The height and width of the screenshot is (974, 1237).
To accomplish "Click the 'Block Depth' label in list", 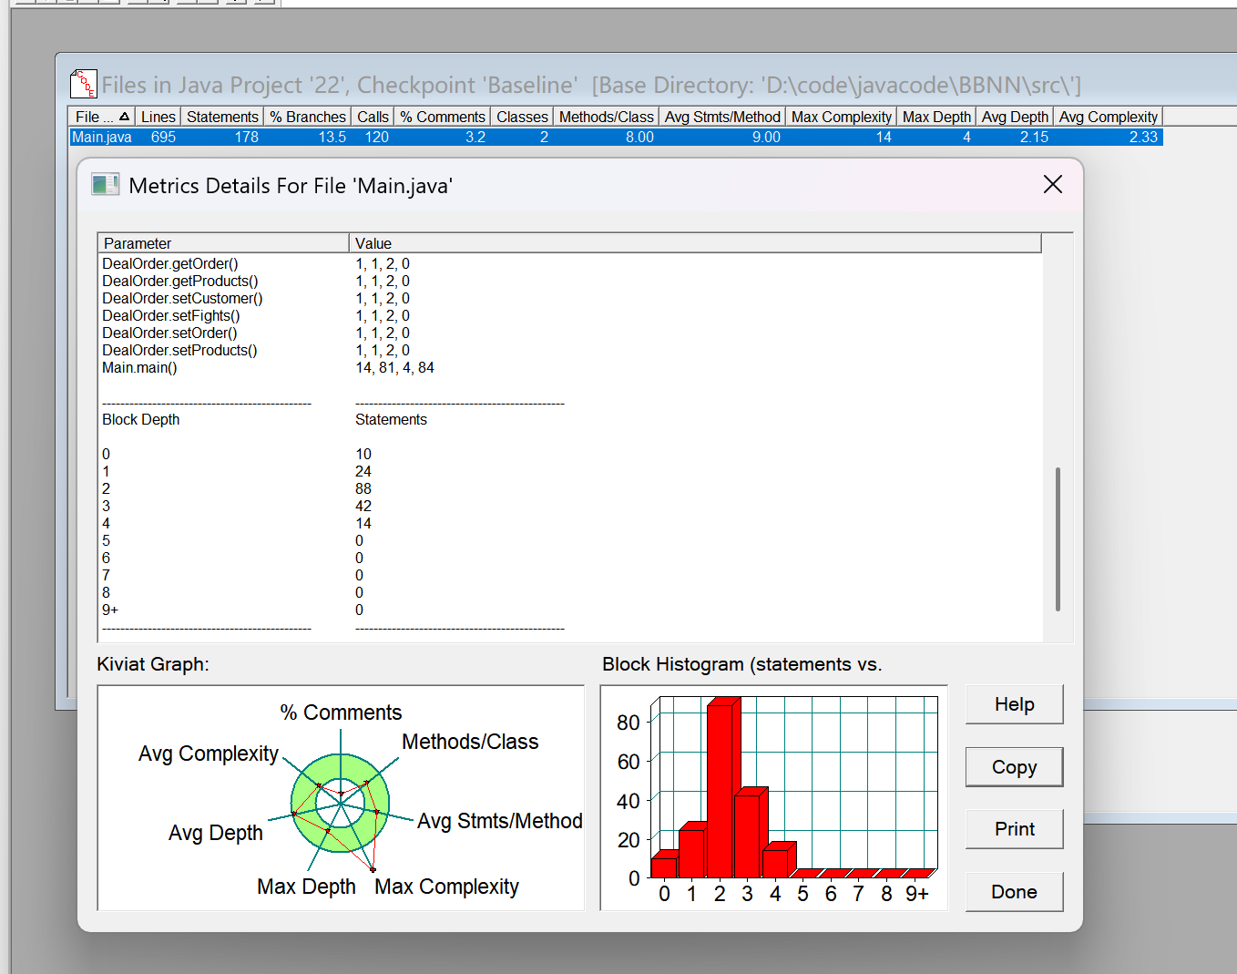I will 141,419.
